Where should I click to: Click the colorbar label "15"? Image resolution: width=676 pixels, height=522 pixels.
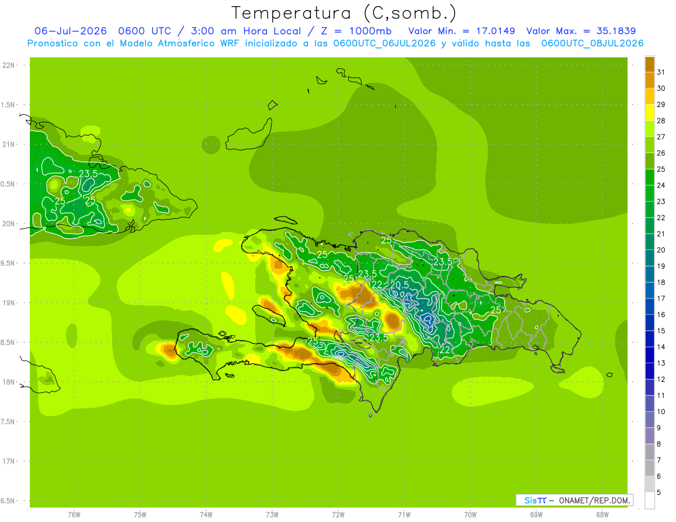(661, 331)
